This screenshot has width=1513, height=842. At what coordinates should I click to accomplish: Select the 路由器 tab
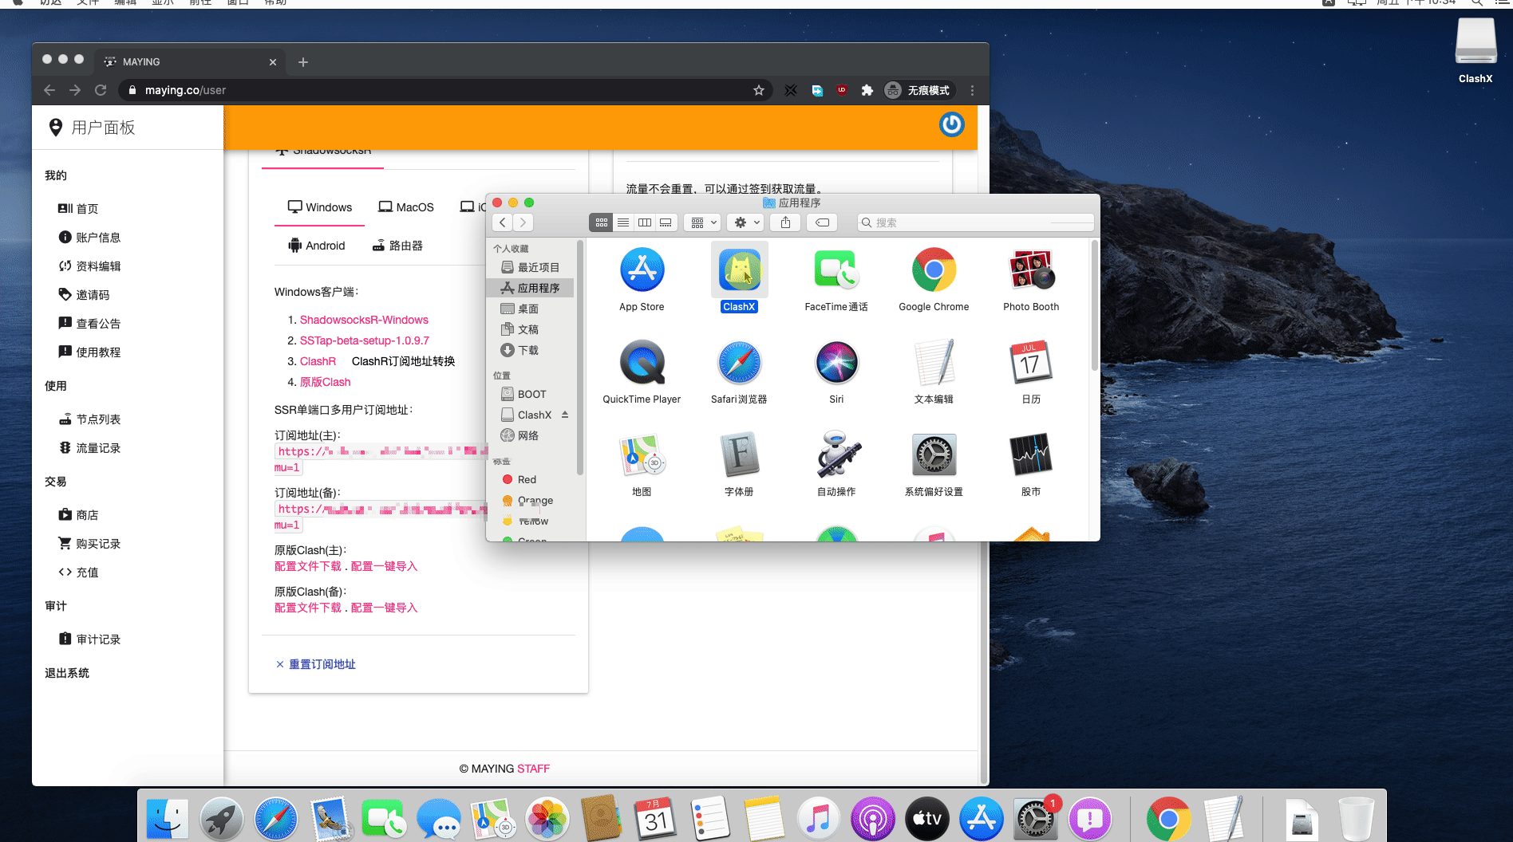[x=397, y=246]
